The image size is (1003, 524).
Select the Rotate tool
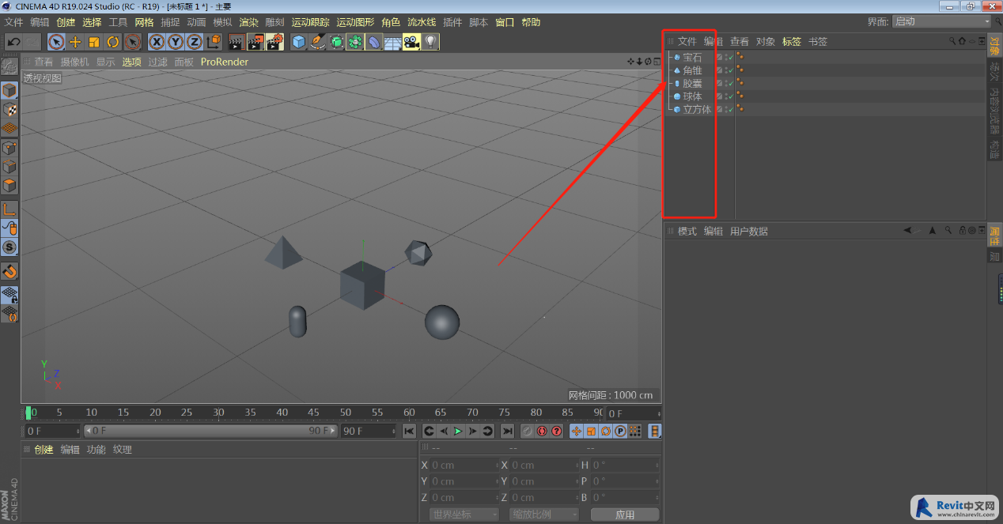pos(113,42)
